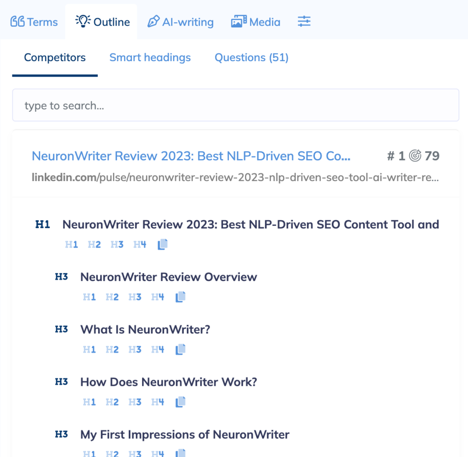The image size is (468, 457).
Task: Insert 'What Is NeuronWriter?' as H2
Action: [112, 349]
